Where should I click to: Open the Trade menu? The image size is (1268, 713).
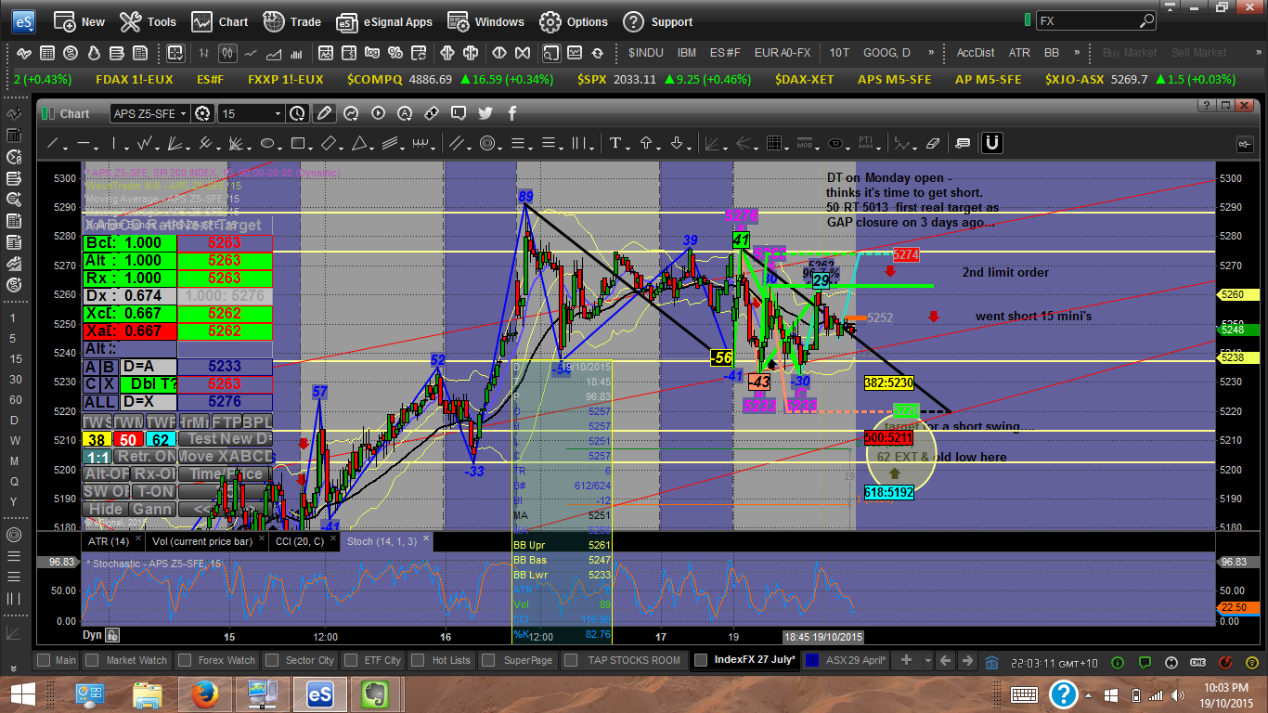292,21
